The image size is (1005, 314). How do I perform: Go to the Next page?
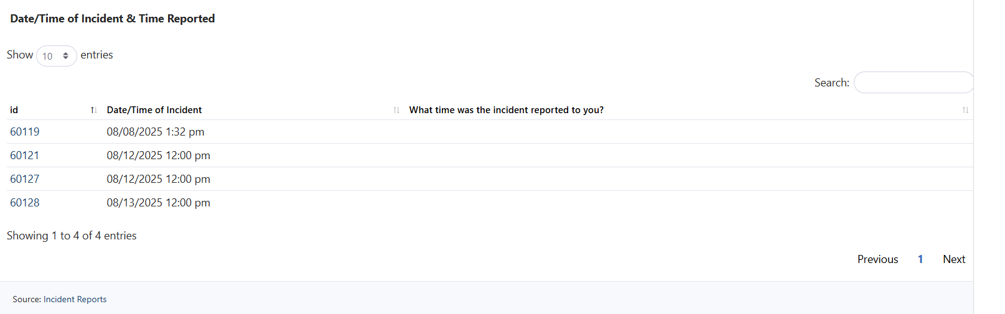[953, 259]
